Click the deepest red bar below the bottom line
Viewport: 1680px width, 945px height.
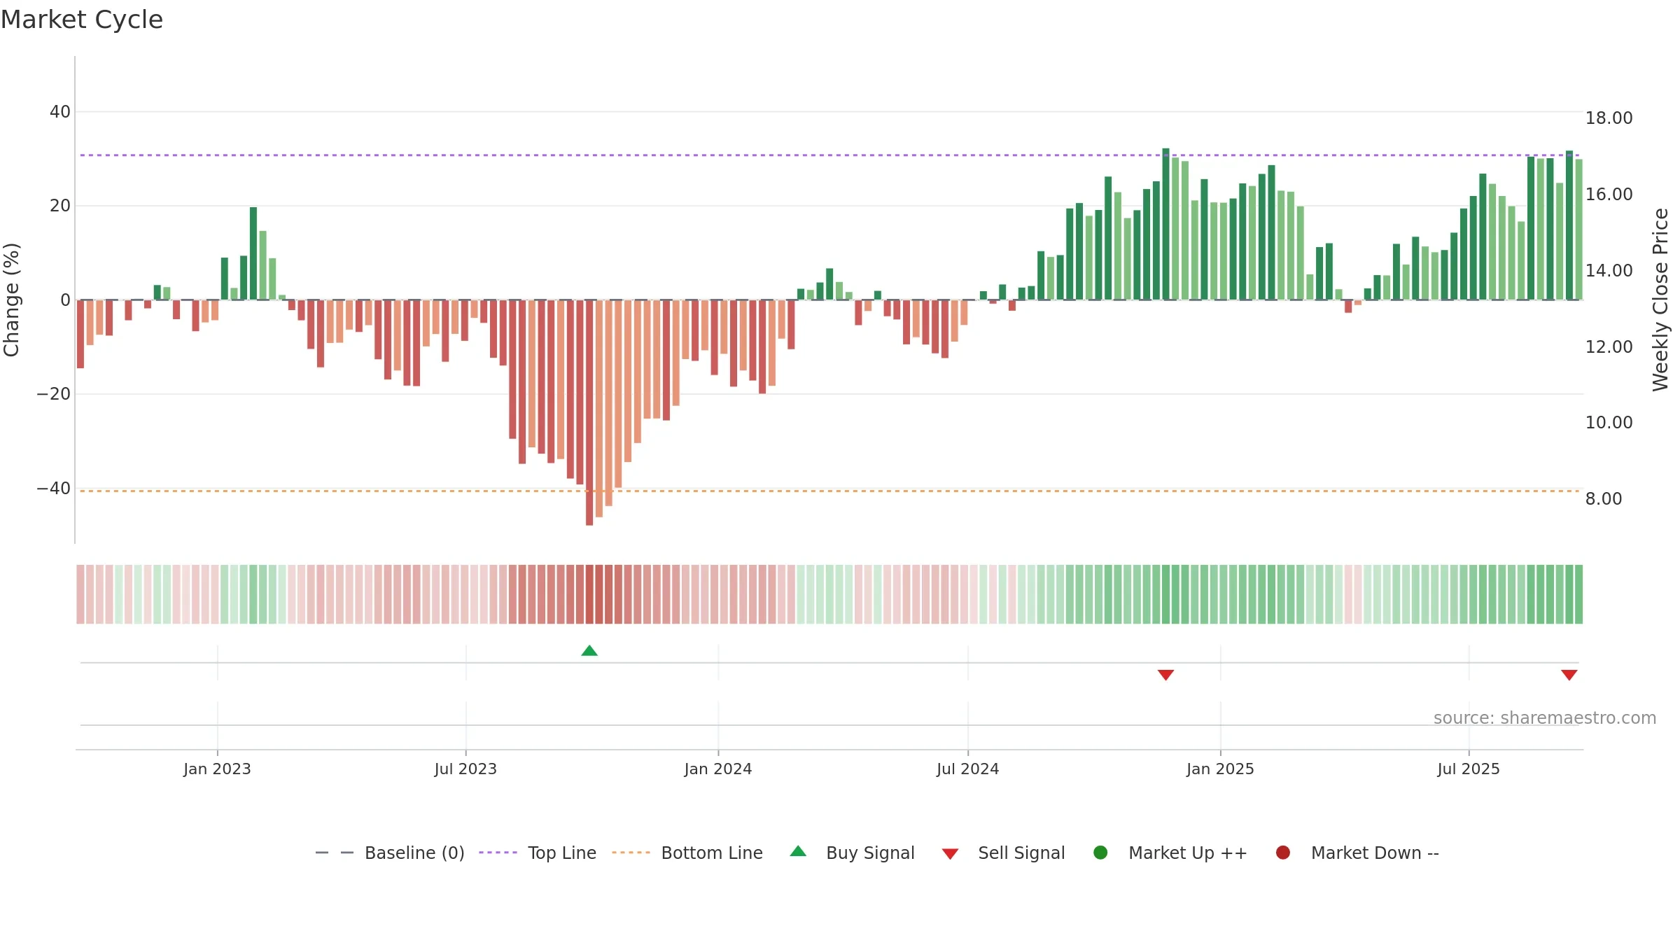(589, 413)
